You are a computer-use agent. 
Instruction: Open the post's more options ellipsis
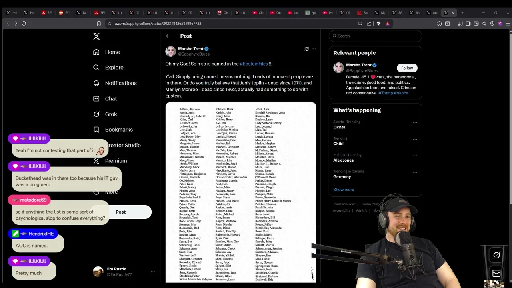pyautogui.click(x=314, y=49)
